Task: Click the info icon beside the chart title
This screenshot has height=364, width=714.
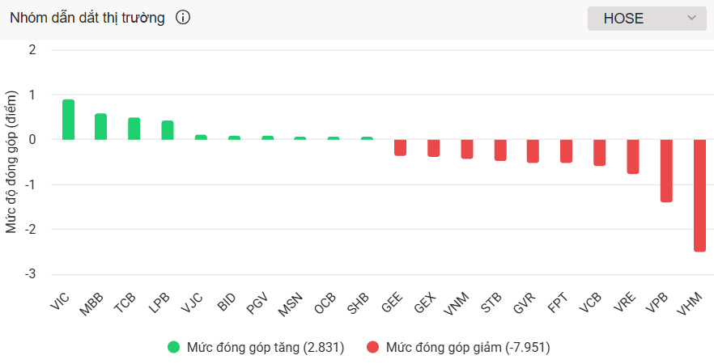Action: (183, 18)
